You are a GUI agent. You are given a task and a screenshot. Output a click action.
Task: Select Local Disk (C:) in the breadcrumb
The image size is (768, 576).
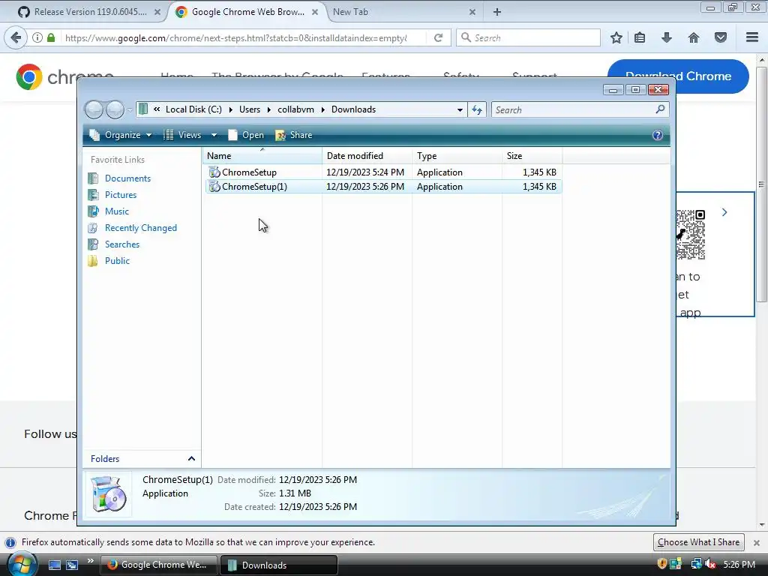pos(193,109)
